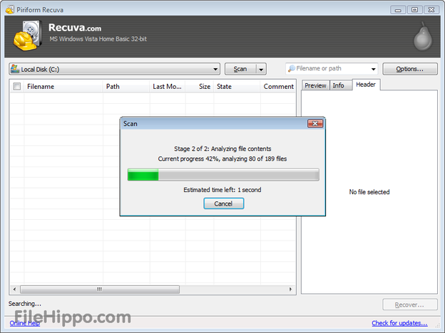Image resolution: width=445 pixels, height=333 pixels.
Task: Click the horizontal scrollbar thumb in list
Action: [x=100, y=290]
